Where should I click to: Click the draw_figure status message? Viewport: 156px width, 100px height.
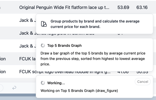79,91
